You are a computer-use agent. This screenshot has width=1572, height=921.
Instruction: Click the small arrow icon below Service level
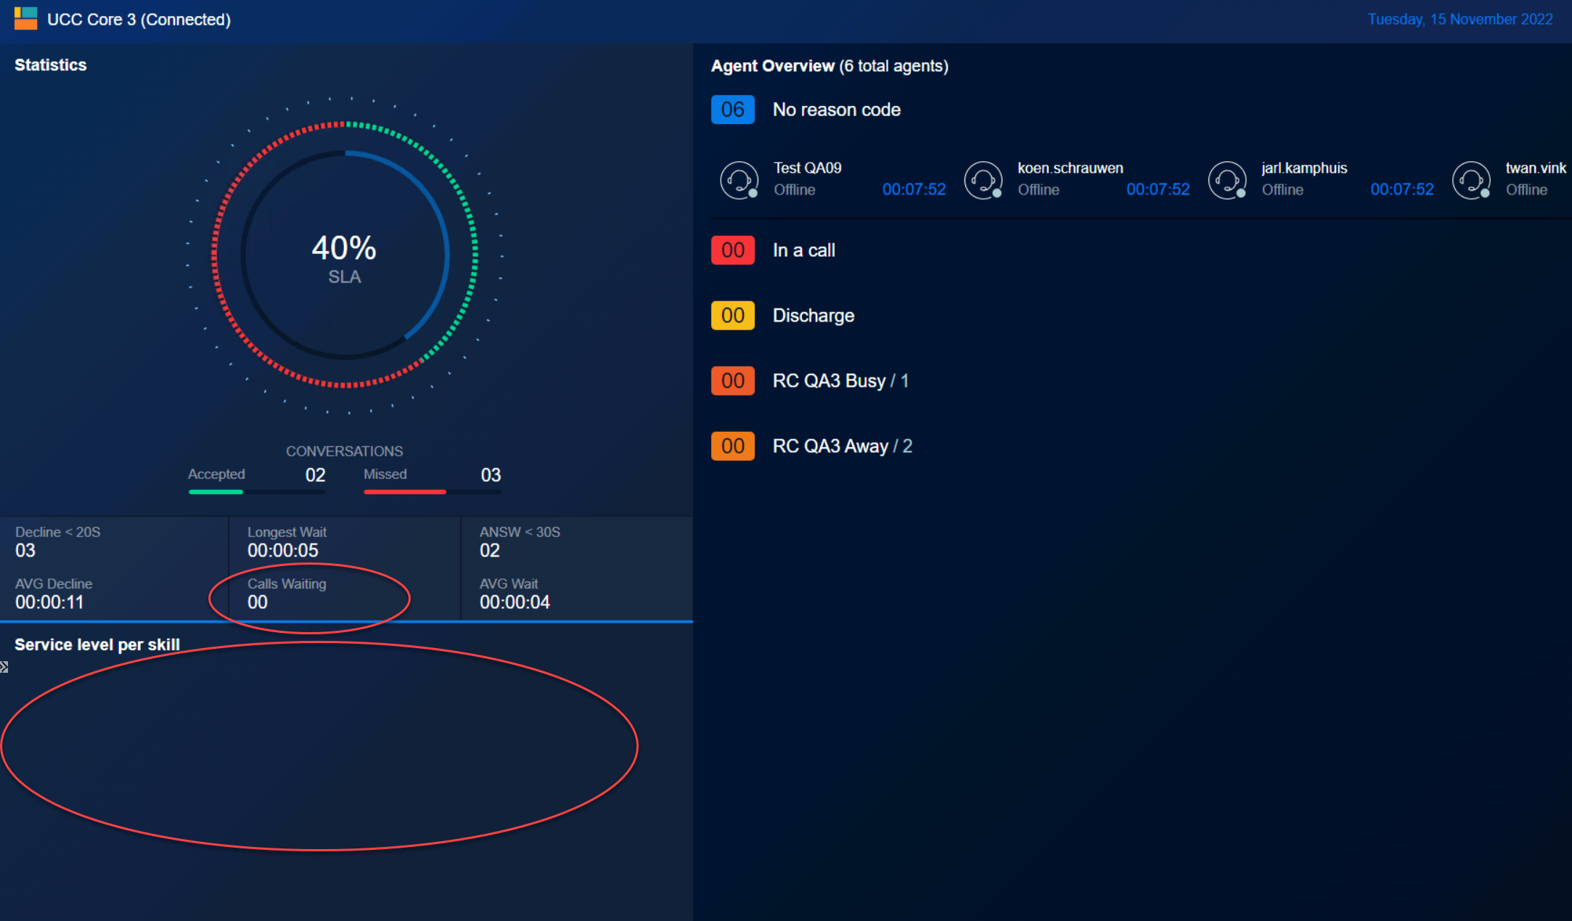4,667
